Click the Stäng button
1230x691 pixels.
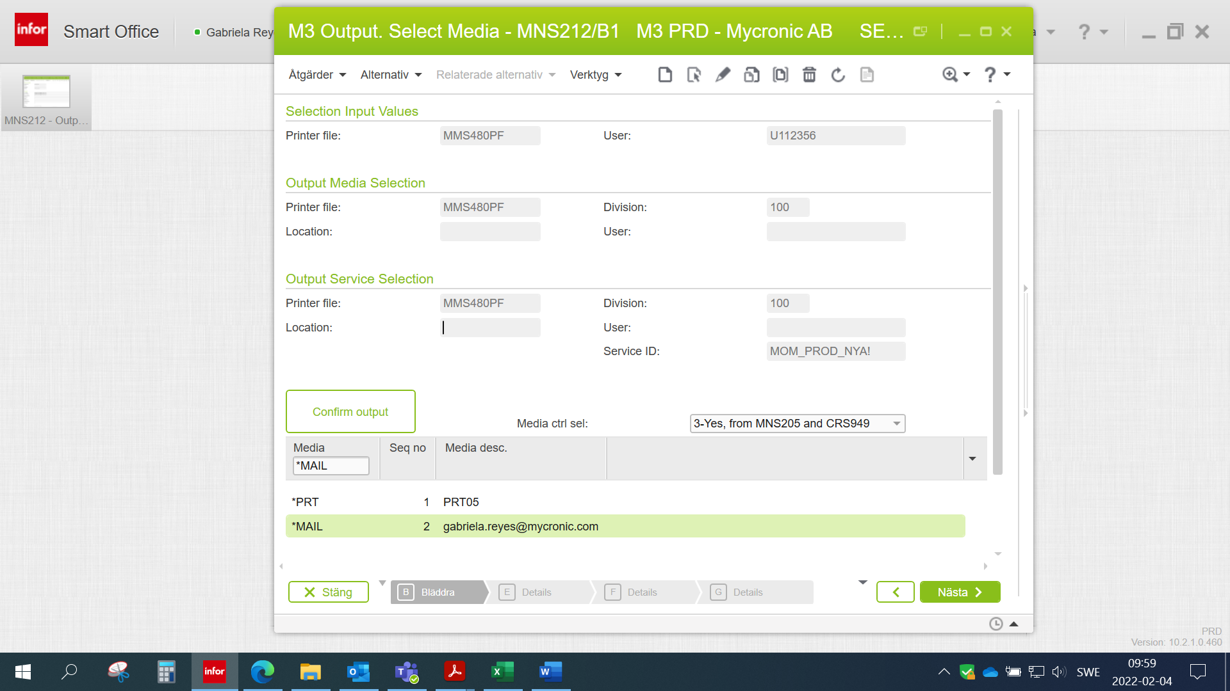point(328,592)
